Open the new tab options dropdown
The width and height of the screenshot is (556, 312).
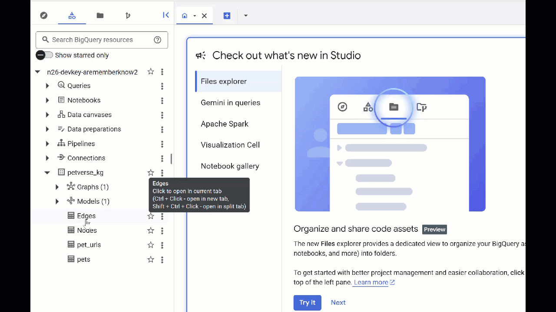click(x=246, y=16)
